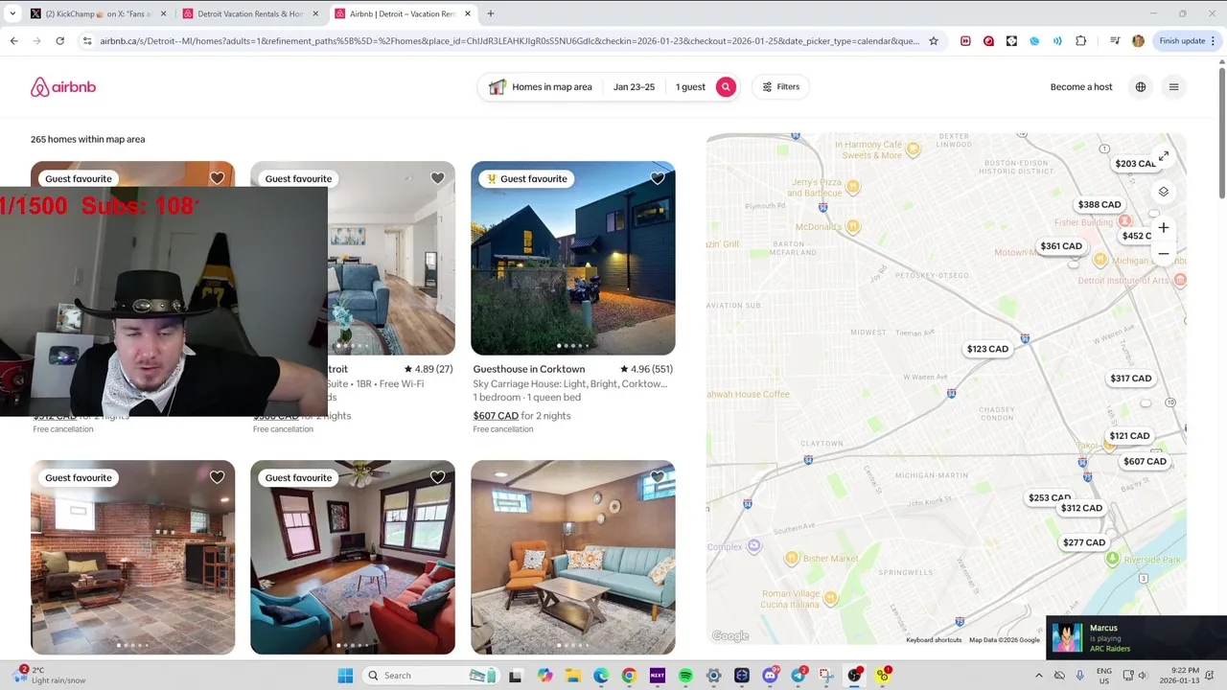Open the Chrome three-dot menu
Screen dimensions: 1227x690
(1215, 41)
